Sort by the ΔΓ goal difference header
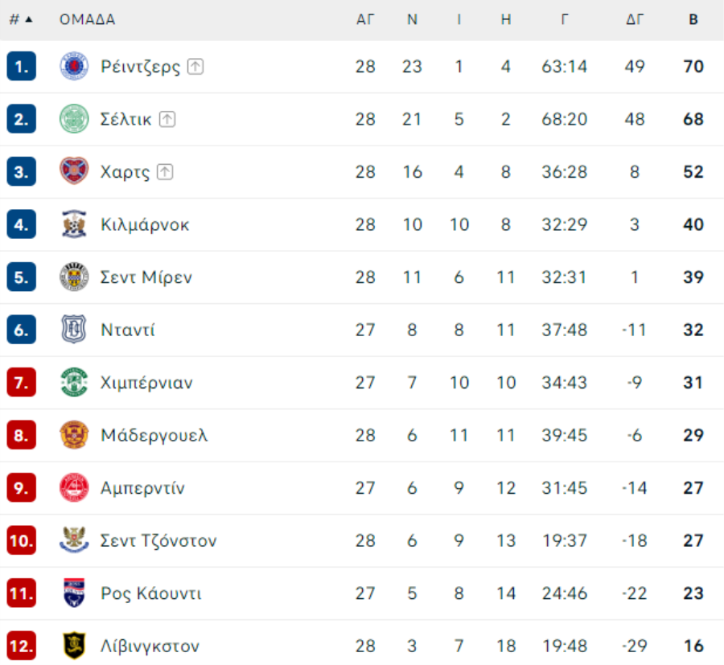724x665 pixels. (x=635, y=19)
